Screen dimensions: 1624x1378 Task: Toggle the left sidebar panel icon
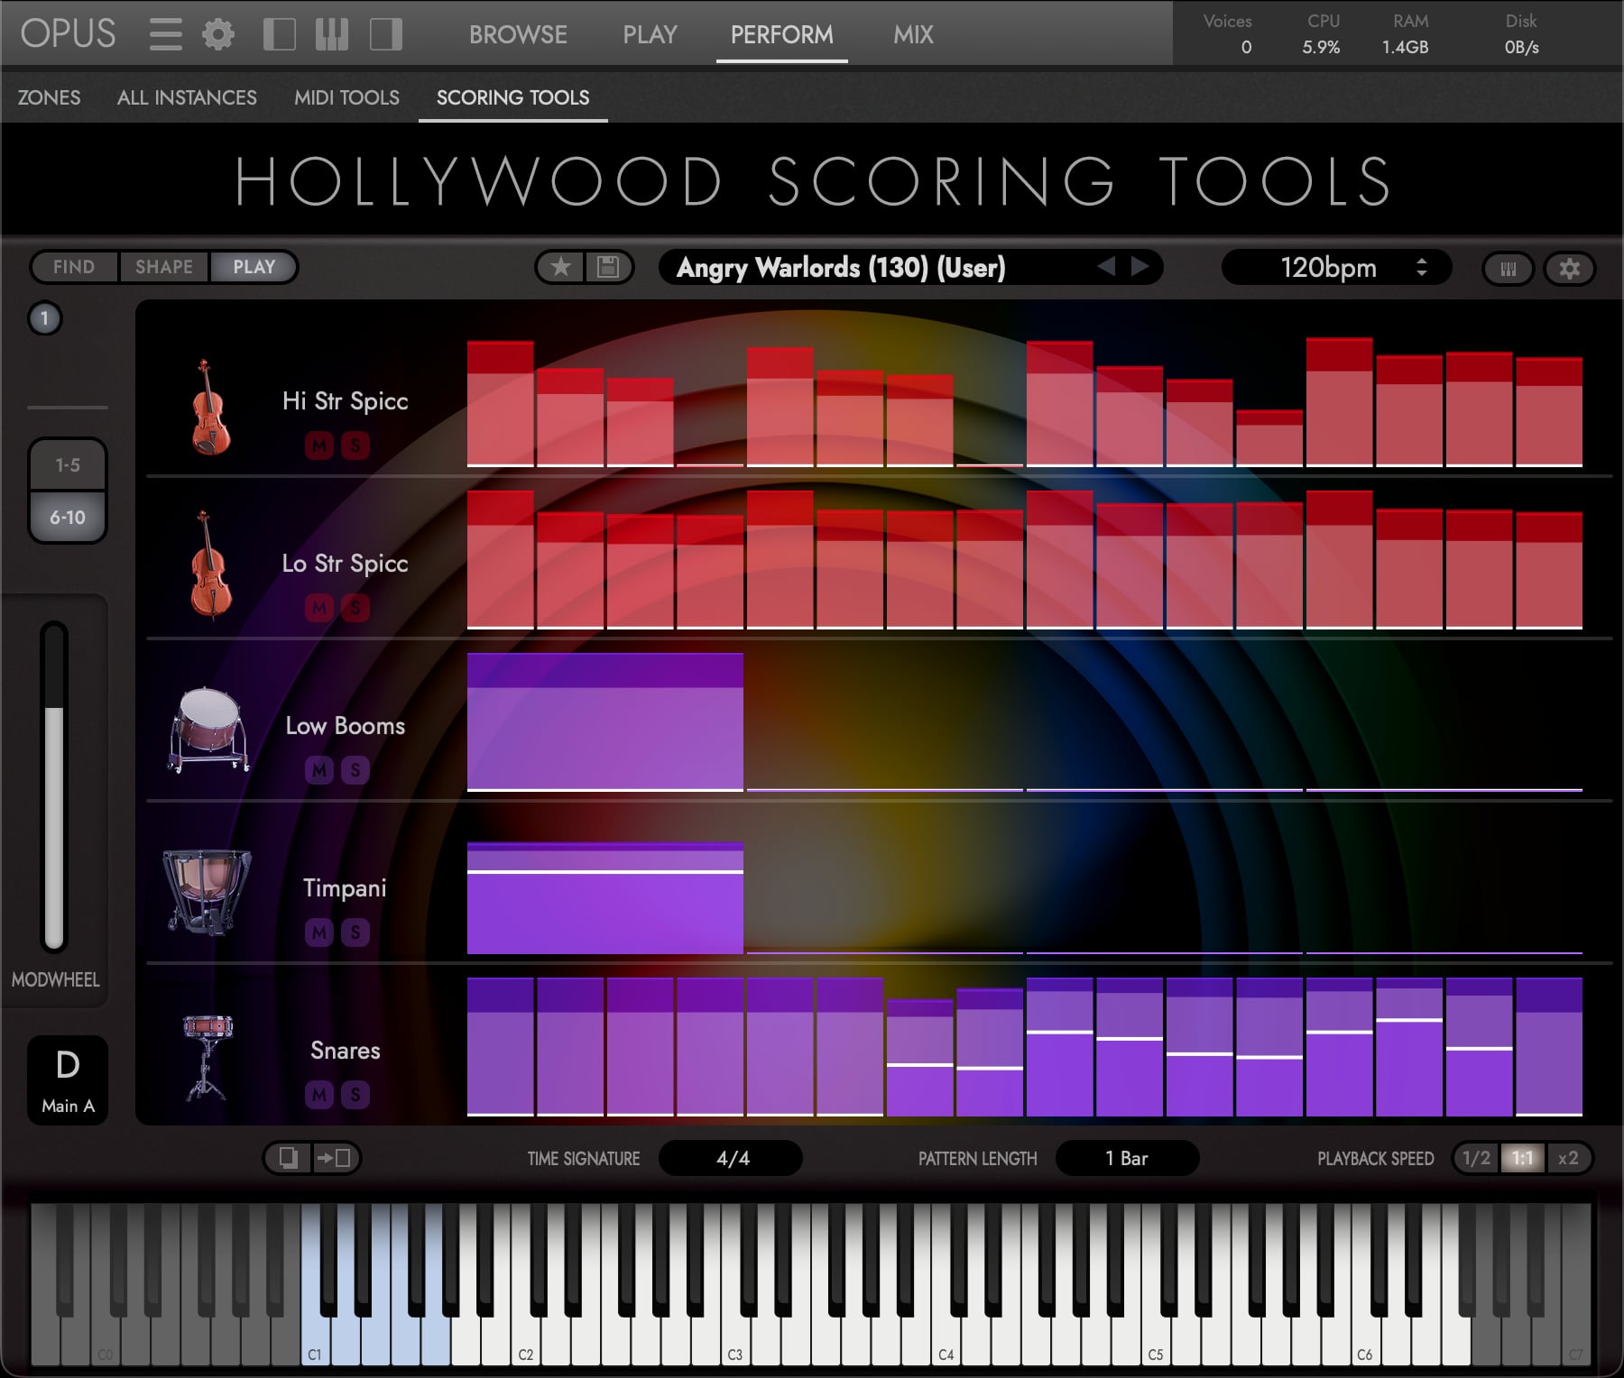click(279, 34)
